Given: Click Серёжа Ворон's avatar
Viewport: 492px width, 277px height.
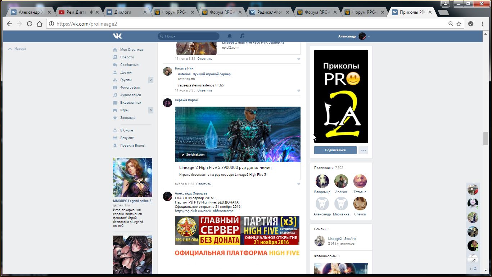Looking at the screenshot, I should tap(167, 103).
